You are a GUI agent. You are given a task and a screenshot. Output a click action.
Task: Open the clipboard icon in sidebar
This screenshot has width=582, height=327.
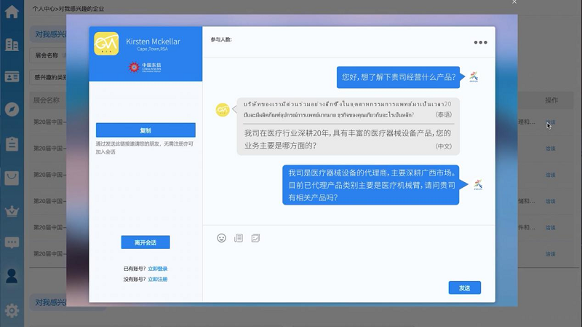pos(12,143)
